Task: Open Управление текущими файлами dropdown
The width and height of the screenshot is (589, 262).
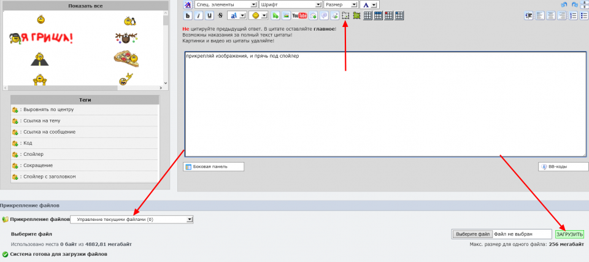Action: [132, 219]
